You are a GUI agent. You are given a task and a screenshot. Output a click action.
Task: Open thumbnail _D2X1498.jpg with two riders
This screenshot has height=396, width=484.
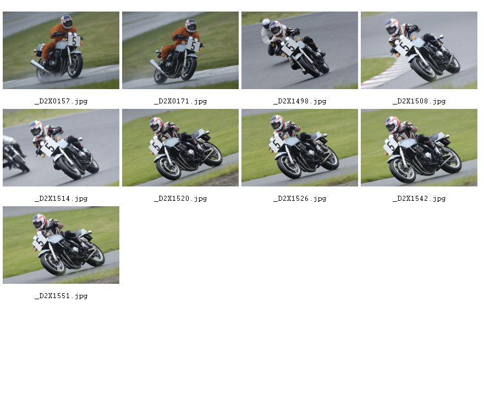[300, 50]
